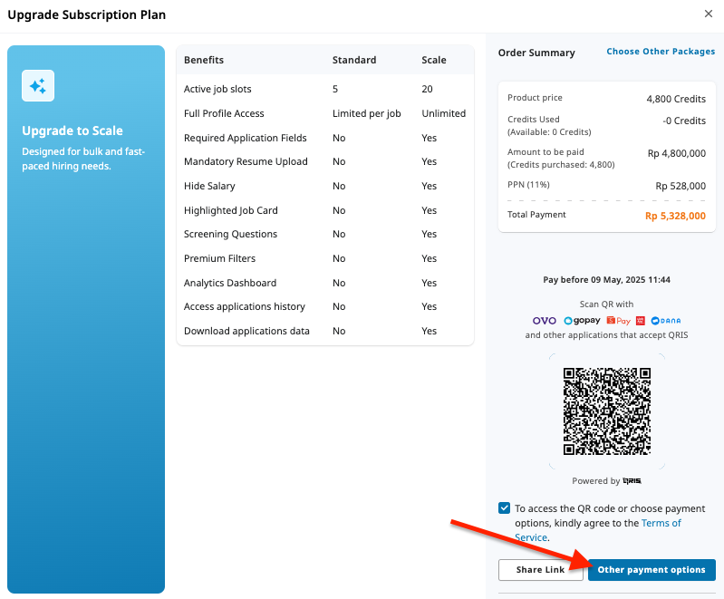This screenshot has height=599, width=724.
Task: Click the Amount to be paid Rp 4,800,000
Action: (677, 153)
